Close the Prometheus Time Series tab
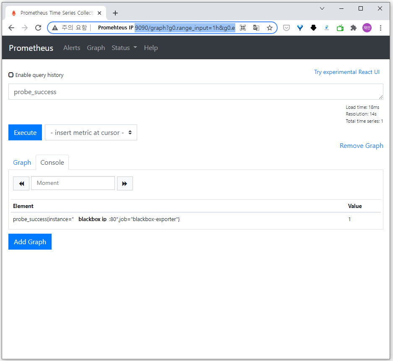Viewport: 393px width, 361px height. pos(99,13)
